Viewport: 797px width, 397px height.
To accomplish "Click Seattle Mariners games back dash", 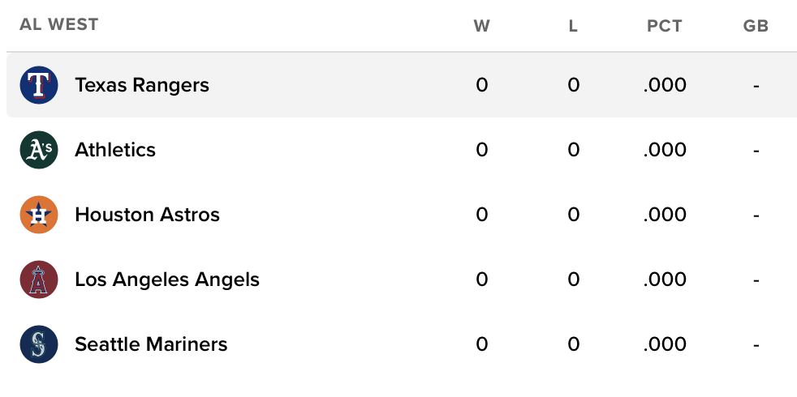I will coord(756,345).
